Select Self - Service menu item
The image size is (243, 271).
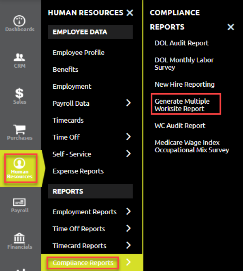(72, 154)
